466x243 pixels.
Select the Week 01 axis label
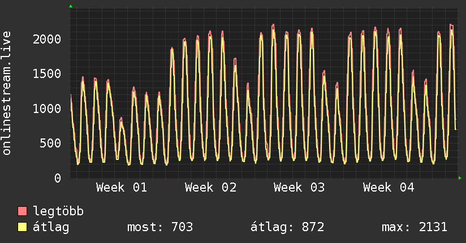(122, 188)
